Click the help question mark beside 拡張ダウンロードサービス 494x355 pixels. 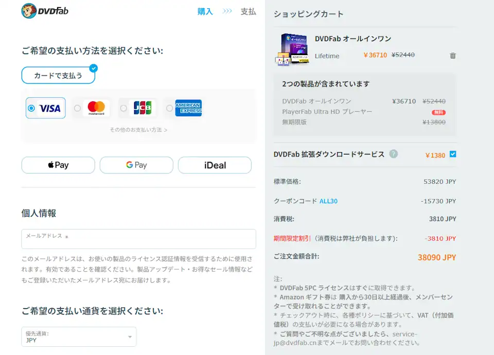pos(394,154)
